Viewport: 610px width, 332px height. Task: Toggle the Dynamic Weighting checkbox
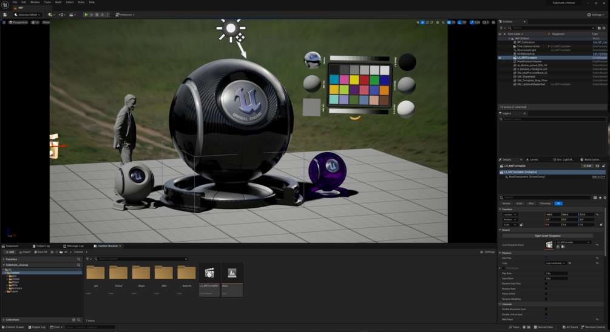(x=546, y=299)
